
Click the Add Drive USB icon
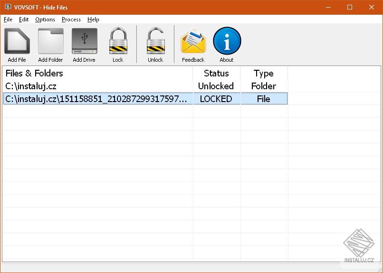click(x=84, y=41)
